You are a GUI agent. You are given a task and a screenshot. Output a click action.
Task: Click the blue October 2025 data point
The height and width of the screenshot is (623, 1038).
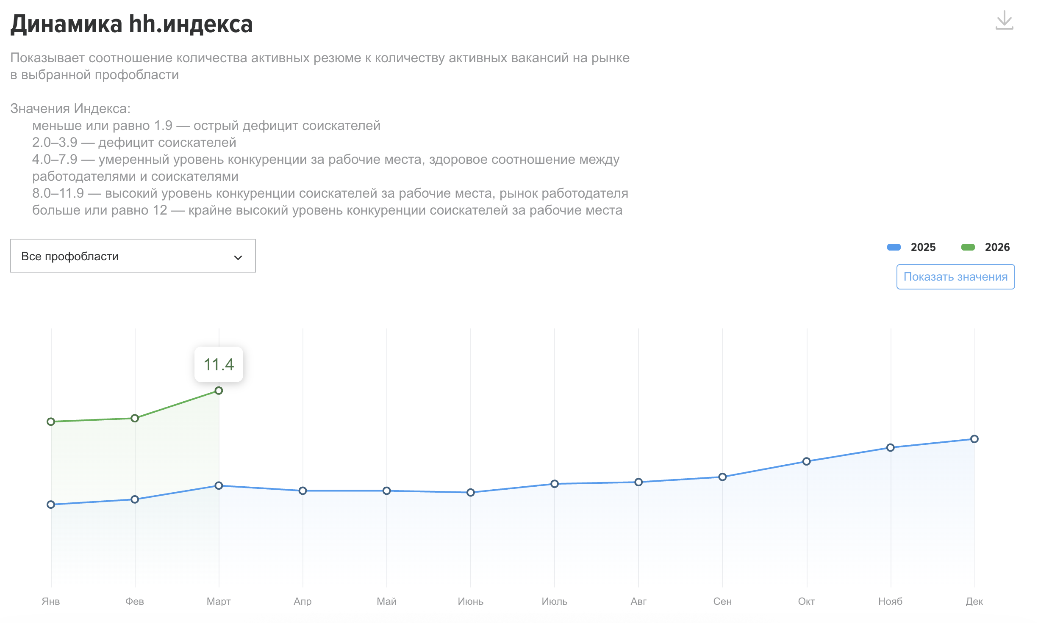click(x=807, y=461)
